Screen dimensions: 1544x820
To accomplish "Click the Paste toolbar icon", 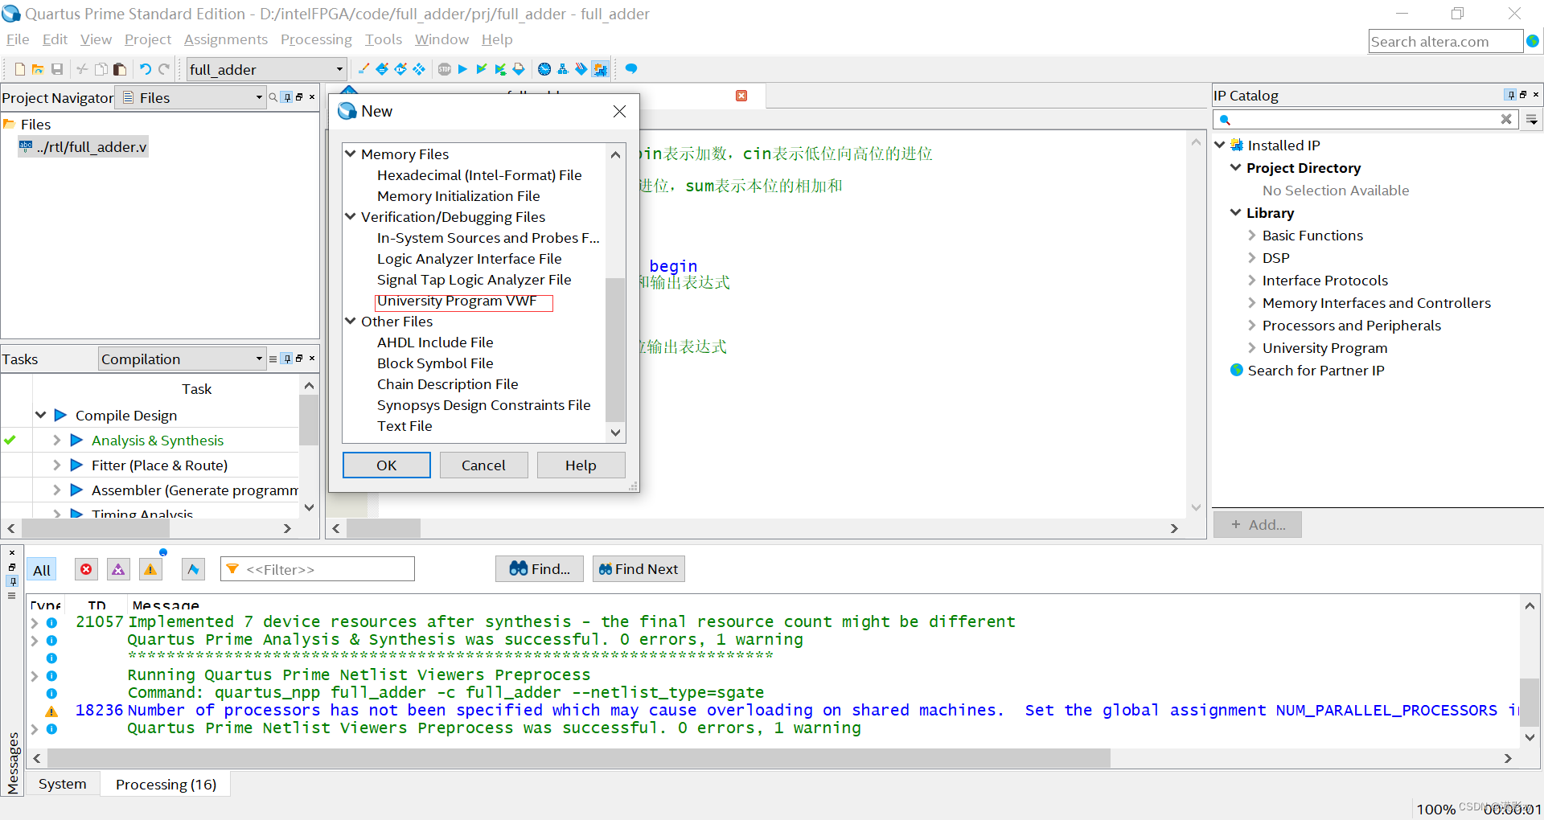I will click(120, 69).
